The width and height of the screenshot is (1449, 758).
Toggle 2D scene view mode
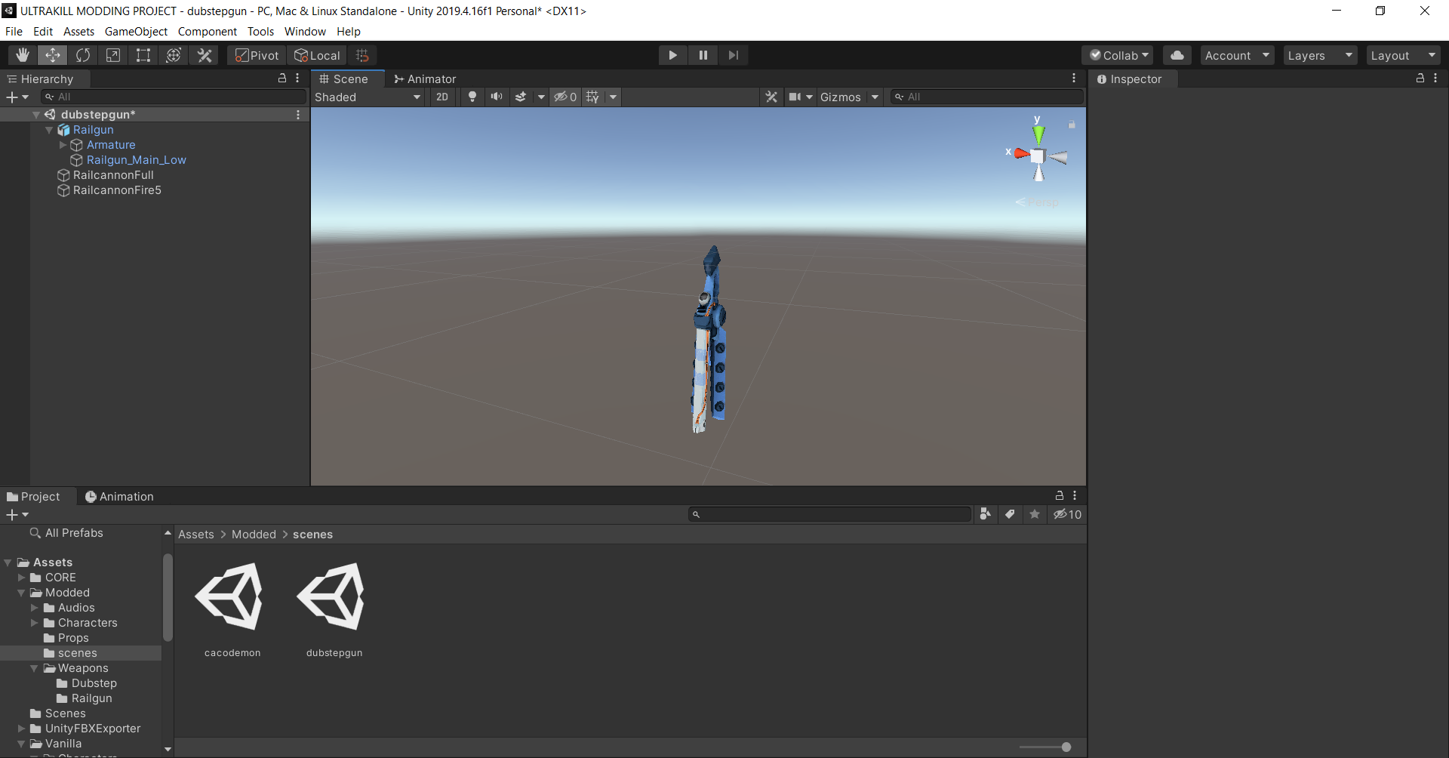click(x=442, y=97)
